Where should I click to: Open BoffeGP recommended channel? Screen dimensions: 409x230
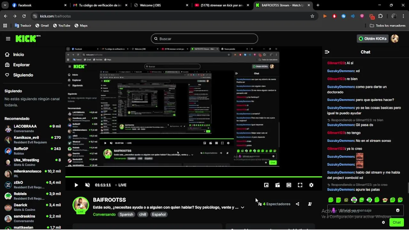[x=33, y=151]
